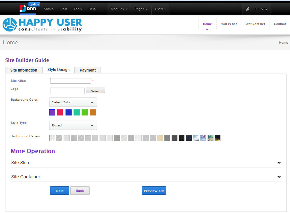290x213 pixels.
Task: Select the sky photo background pattern
Action: (196, 138)
